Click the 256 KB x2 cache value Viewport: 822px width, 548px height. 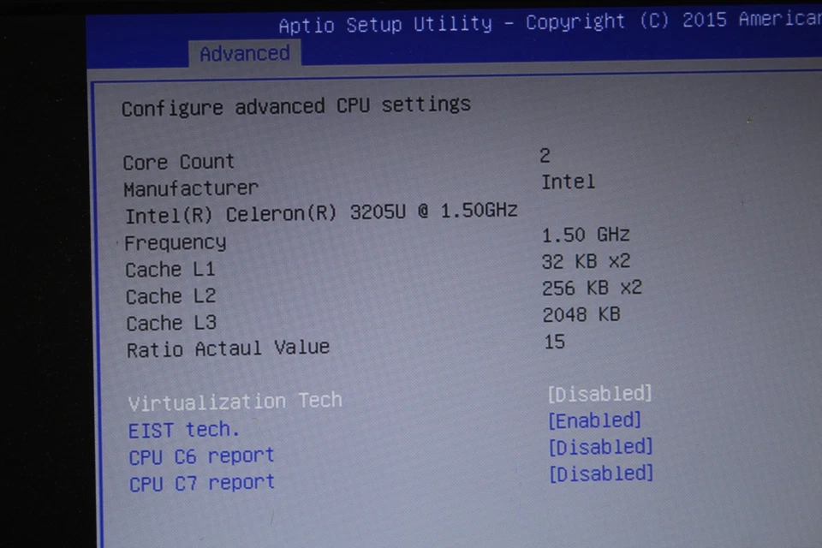pyautogui.click(x=592, y=289)
